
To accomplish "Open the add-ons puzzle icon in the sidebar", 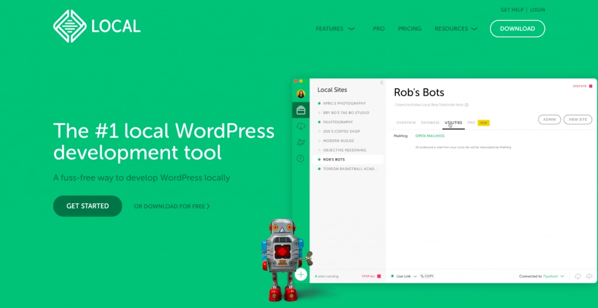I will [x=301, y=142].
